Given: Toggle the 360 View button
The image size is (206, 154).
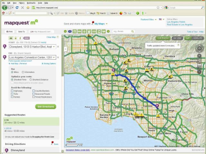Looking at the screenshot, I should click(x=177, y=38).
